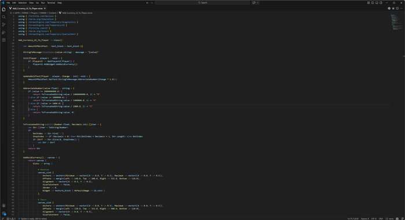Open the Run and Debug view
The image size is (405, 220).
click(3, 32)
